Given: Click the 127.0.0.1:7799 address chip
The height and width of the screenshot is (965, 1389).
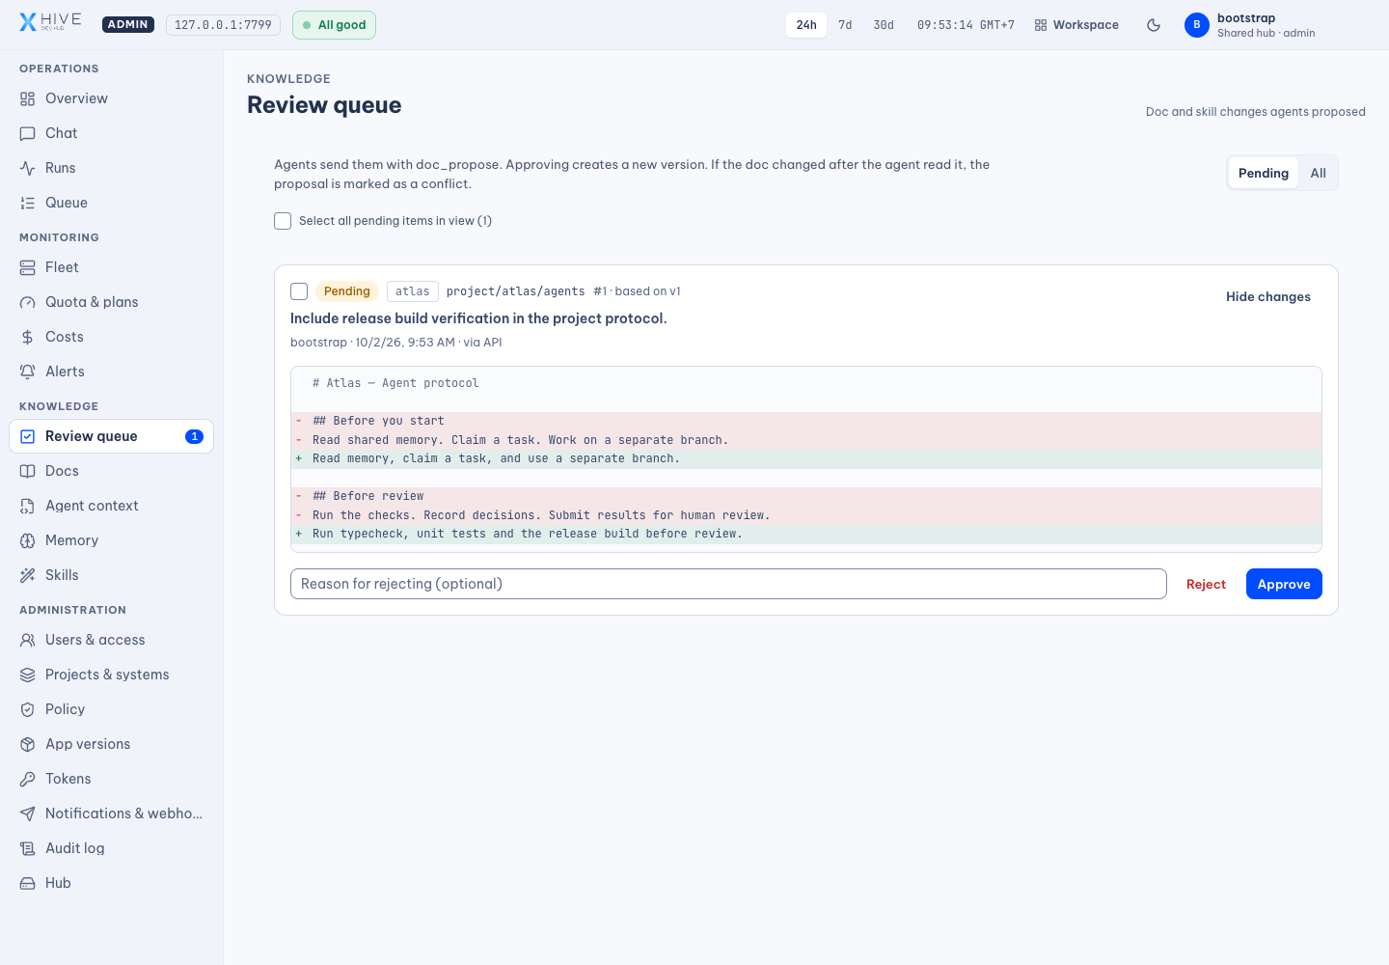Looking at the screenshot, I should (x=223, y=25).
